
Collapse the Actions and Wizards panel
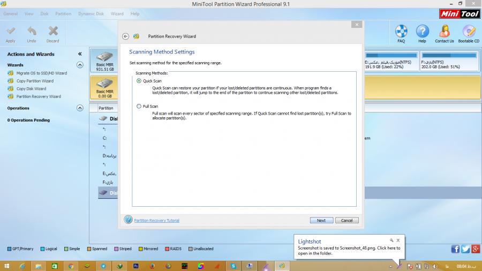80,54
